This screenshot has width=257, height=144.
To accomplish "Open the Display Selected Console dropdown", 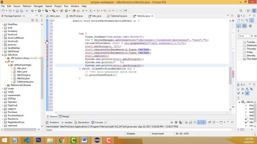I will pyautogui.click(x=217, y=122).
